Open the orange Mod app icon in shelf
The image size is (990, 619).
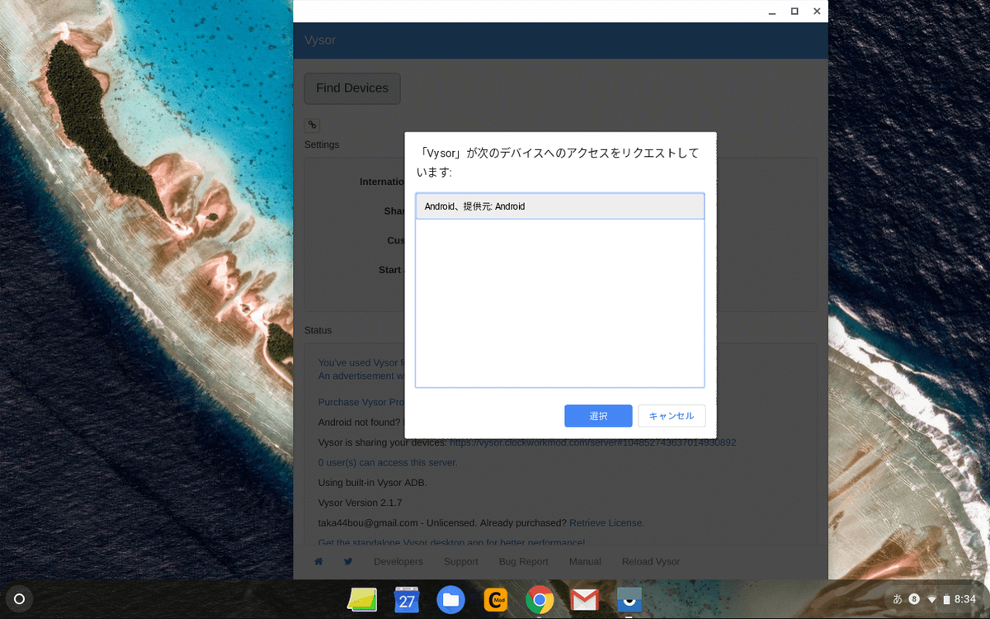pyautogui.click(x=495, y=599)
